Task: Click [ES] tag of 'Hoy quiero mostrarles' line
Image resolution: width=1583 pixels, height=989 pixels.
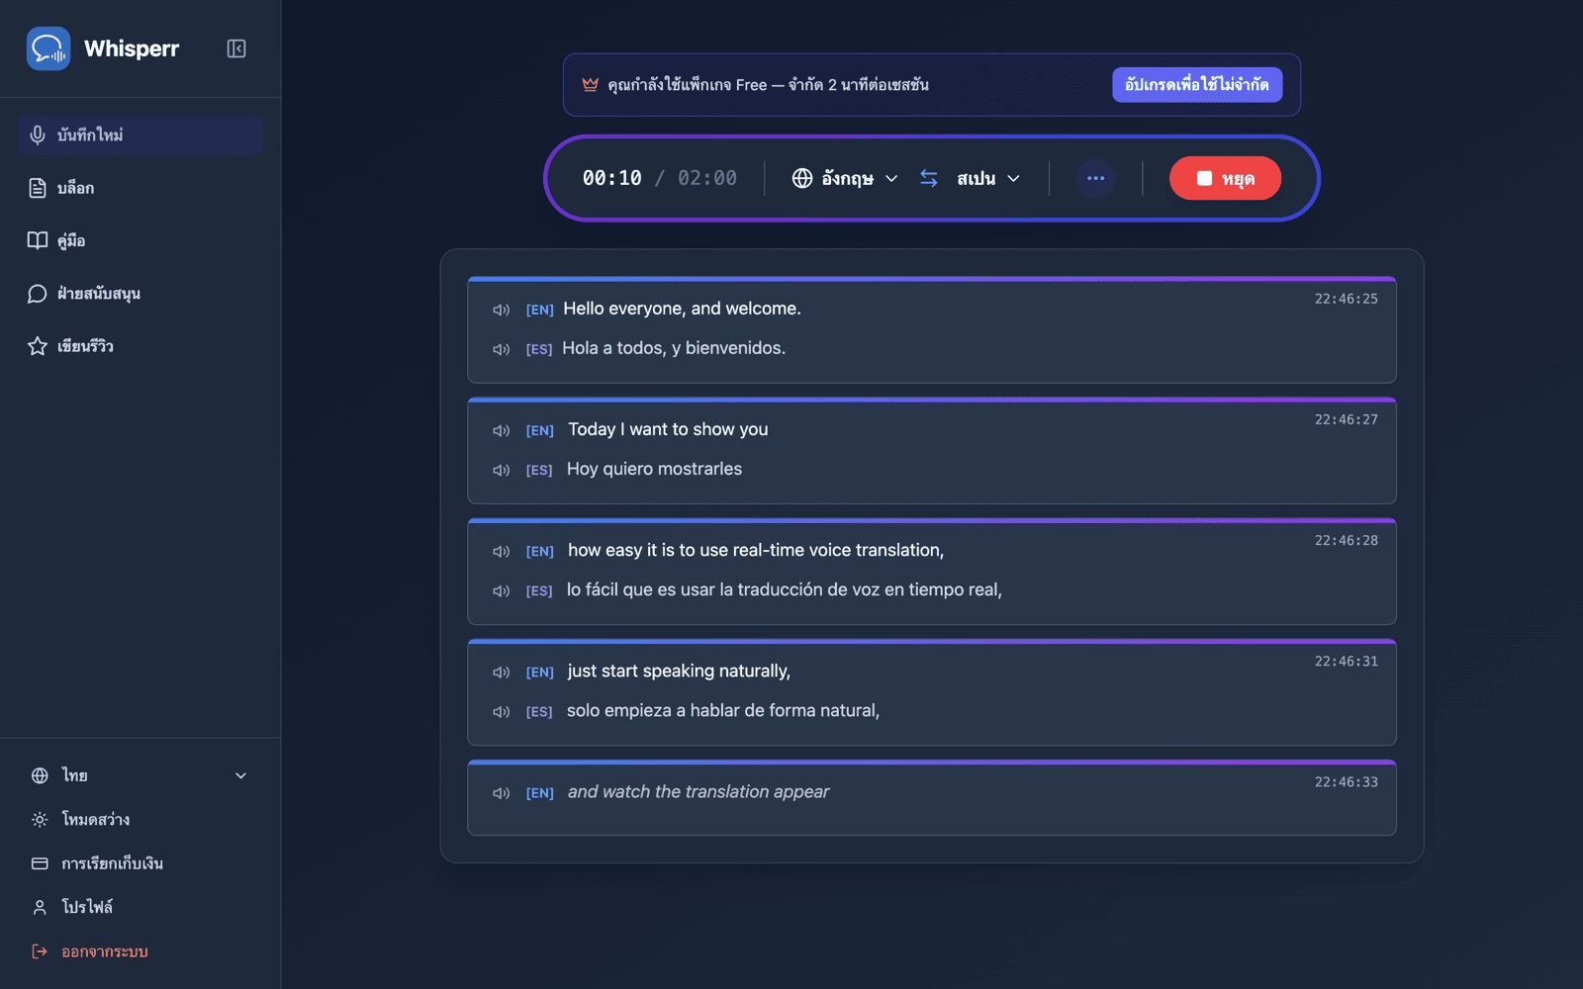Action: coord(539,470)
